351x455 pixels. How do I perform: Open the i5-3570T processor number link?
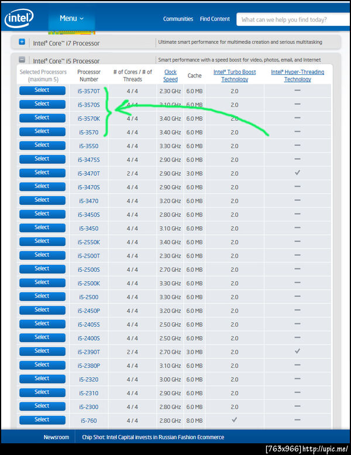pos(89,91)
